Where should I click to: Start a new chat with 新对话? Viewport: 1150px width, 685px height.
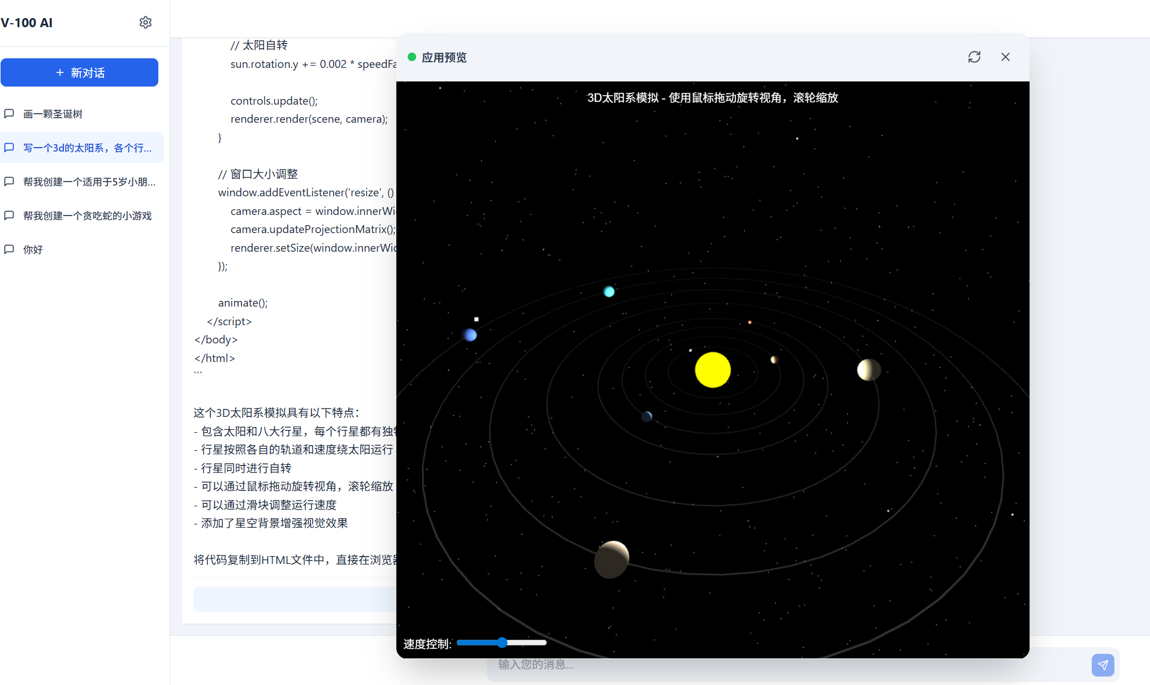click(79, 72)
